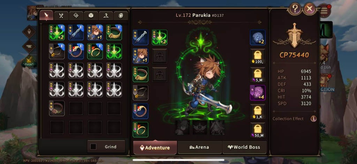Tap the blue rune stone +2 slot
The height and width of the screenshot is (164, 357).
(x=258, y=37)
